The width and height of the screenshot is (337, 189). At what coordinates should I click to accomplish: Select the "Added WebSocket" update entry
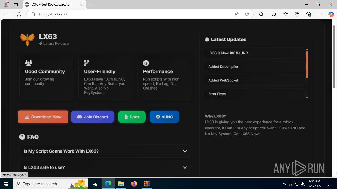[x=255, y=80]
